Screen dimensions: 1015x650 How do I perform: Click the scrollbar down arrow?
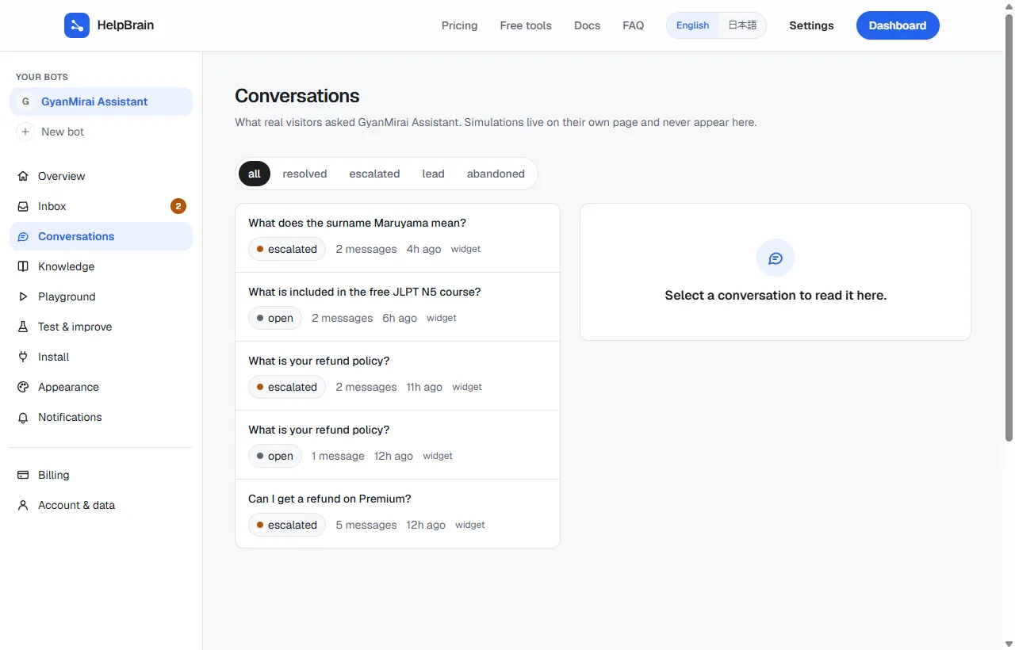tap(1009, 643)
